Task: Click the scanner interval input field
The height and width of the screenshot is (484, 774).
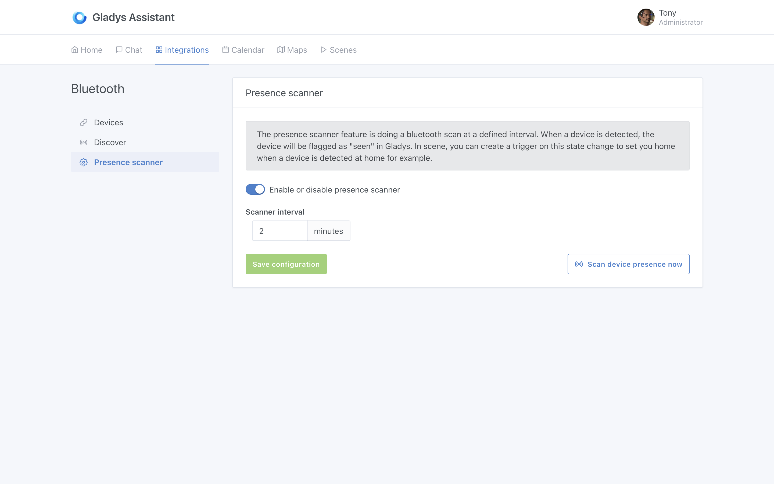Action: pyautogui.click(x=279, y=230)
